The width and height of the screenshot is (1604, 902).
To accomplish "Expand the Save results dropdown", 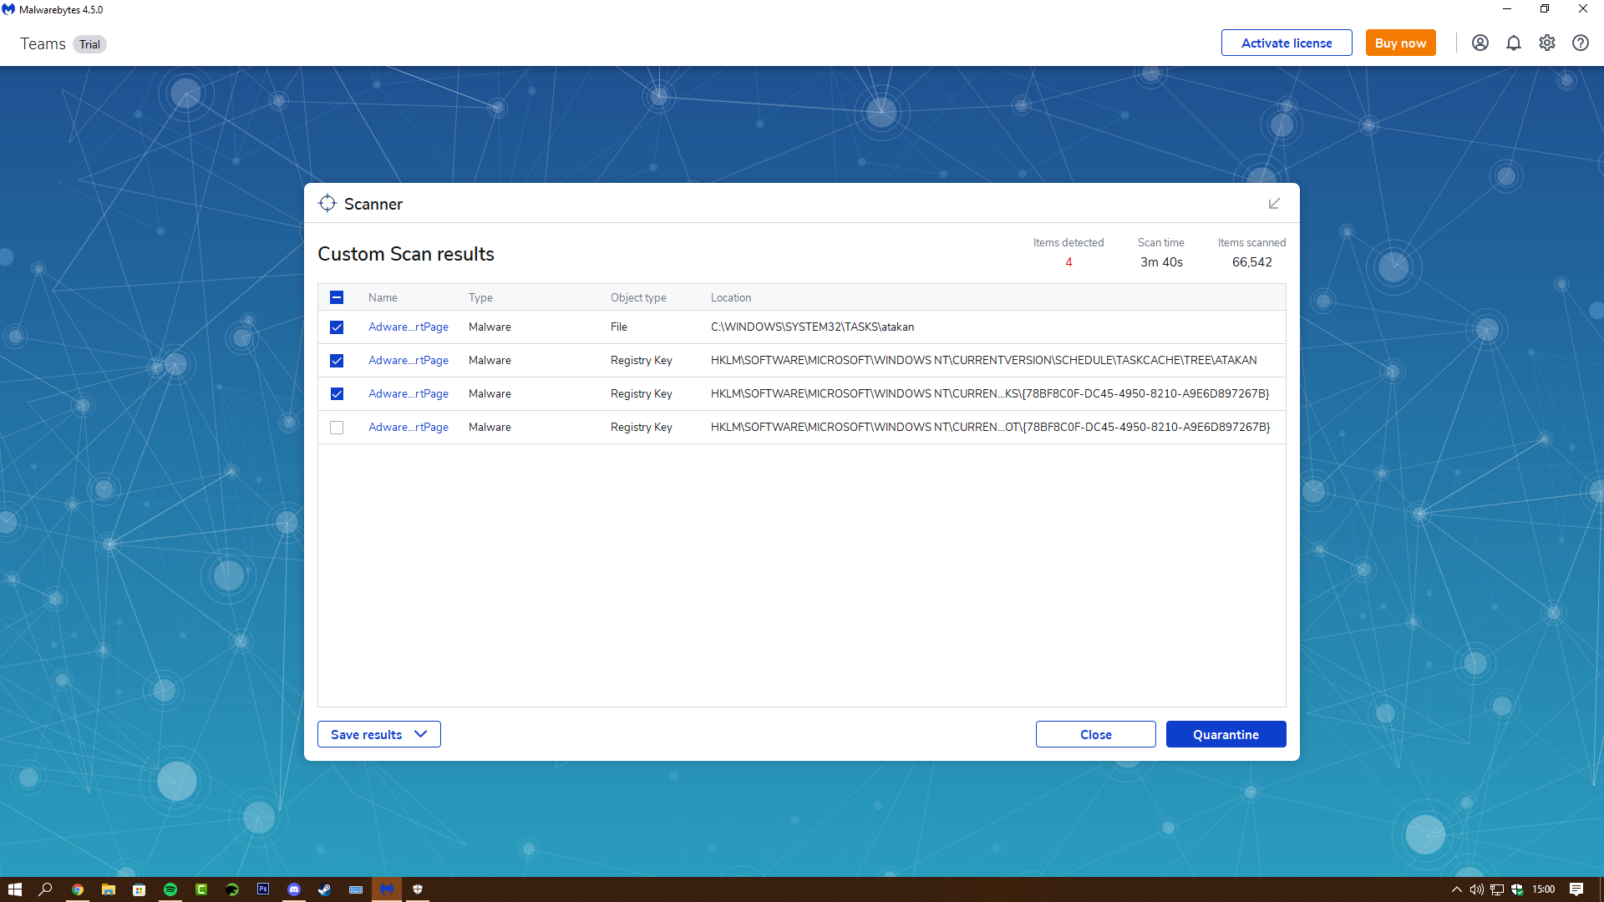I will (x=378, y=734).
